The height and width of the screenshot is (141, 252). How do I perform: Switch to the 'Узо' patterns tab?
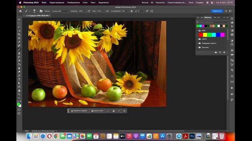click(219, 17)
